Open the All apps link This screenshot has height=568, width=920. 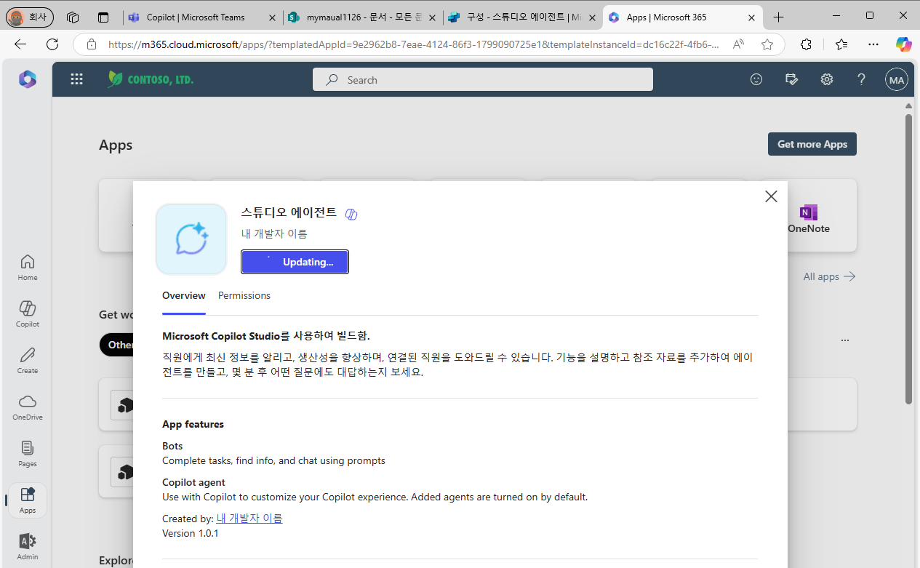pyautogui.click(x=829, y=276)
